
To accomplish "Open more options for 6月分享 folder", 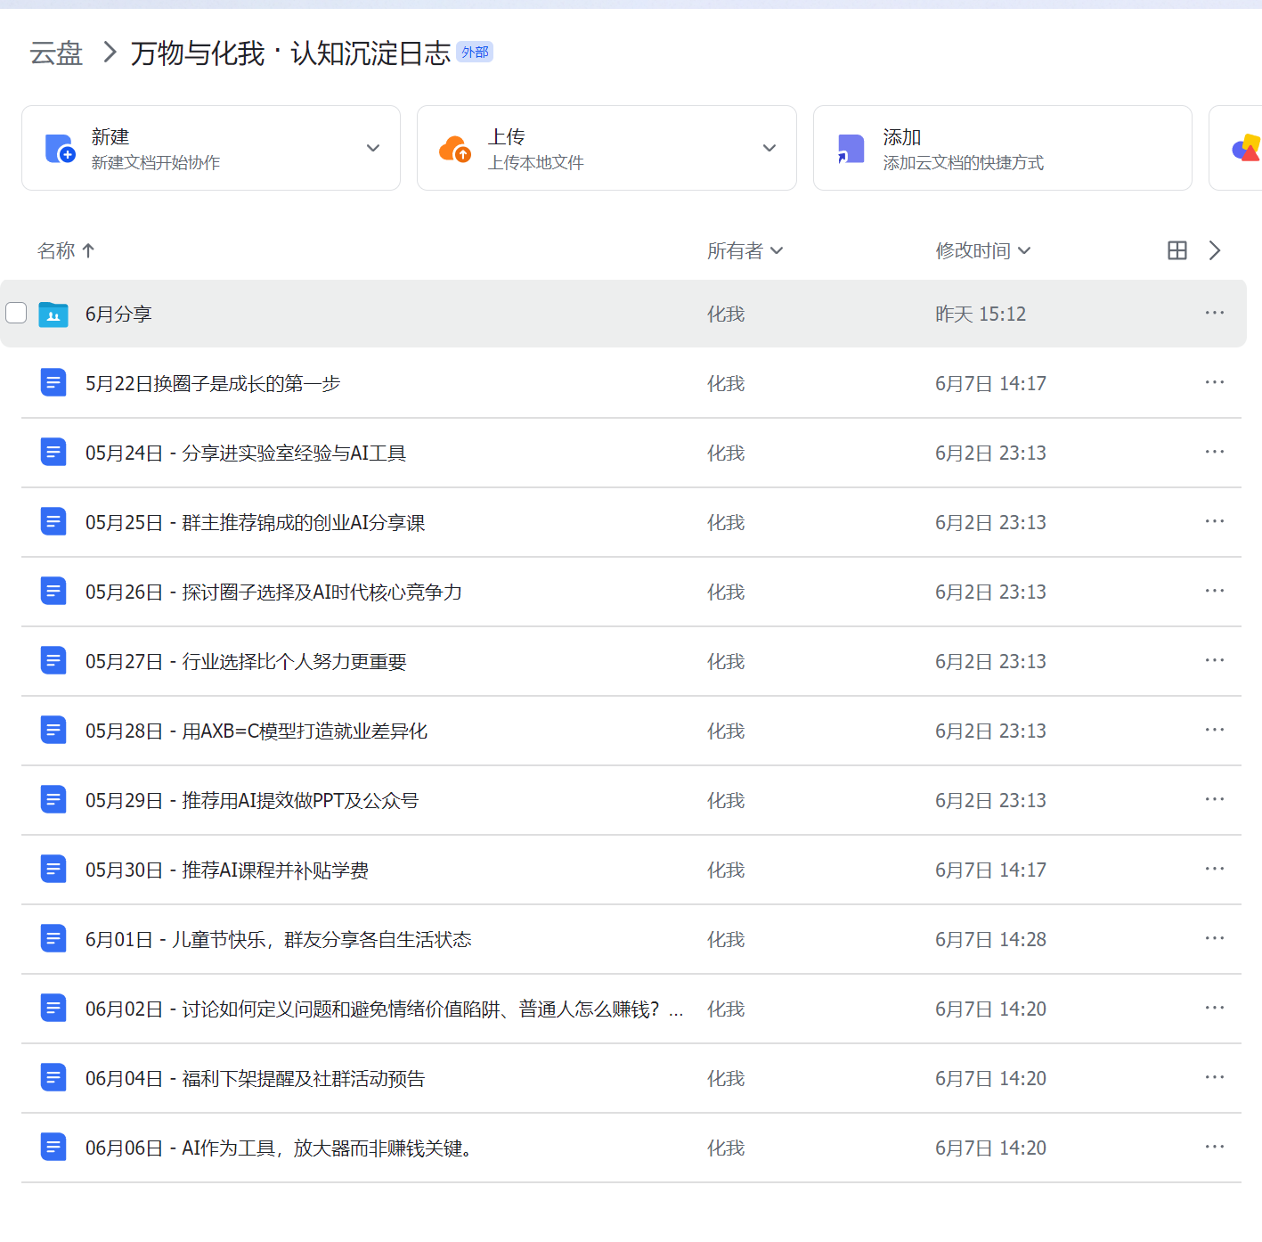I will (1215, 313).
